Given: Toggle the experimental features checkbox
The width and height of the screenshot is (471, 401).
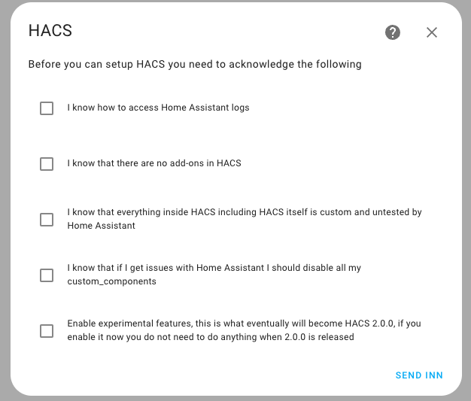Looking at the screenshot, I should (x=47, y=330).
